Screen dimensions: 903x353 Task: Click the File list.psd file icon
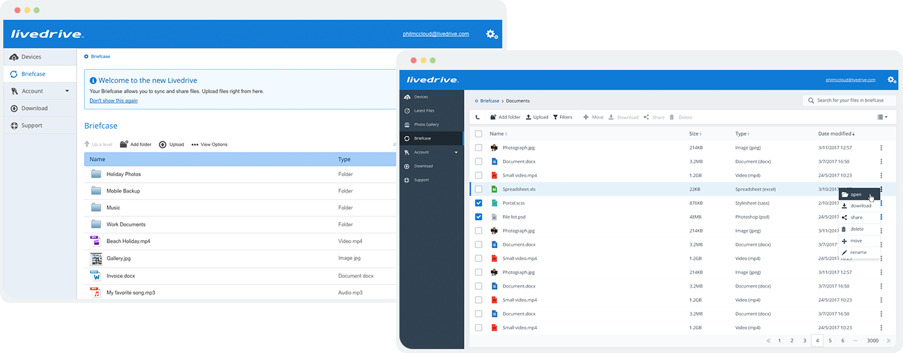(x=494, y=217)
